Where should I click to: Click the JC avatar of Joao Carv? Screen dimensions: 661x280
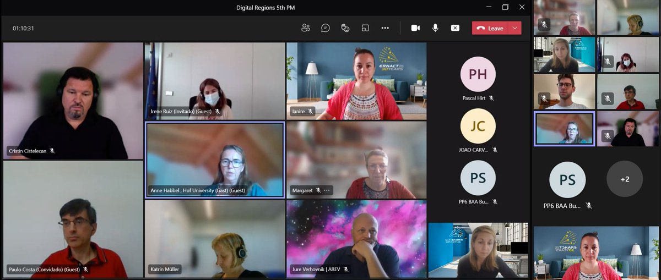478,126
